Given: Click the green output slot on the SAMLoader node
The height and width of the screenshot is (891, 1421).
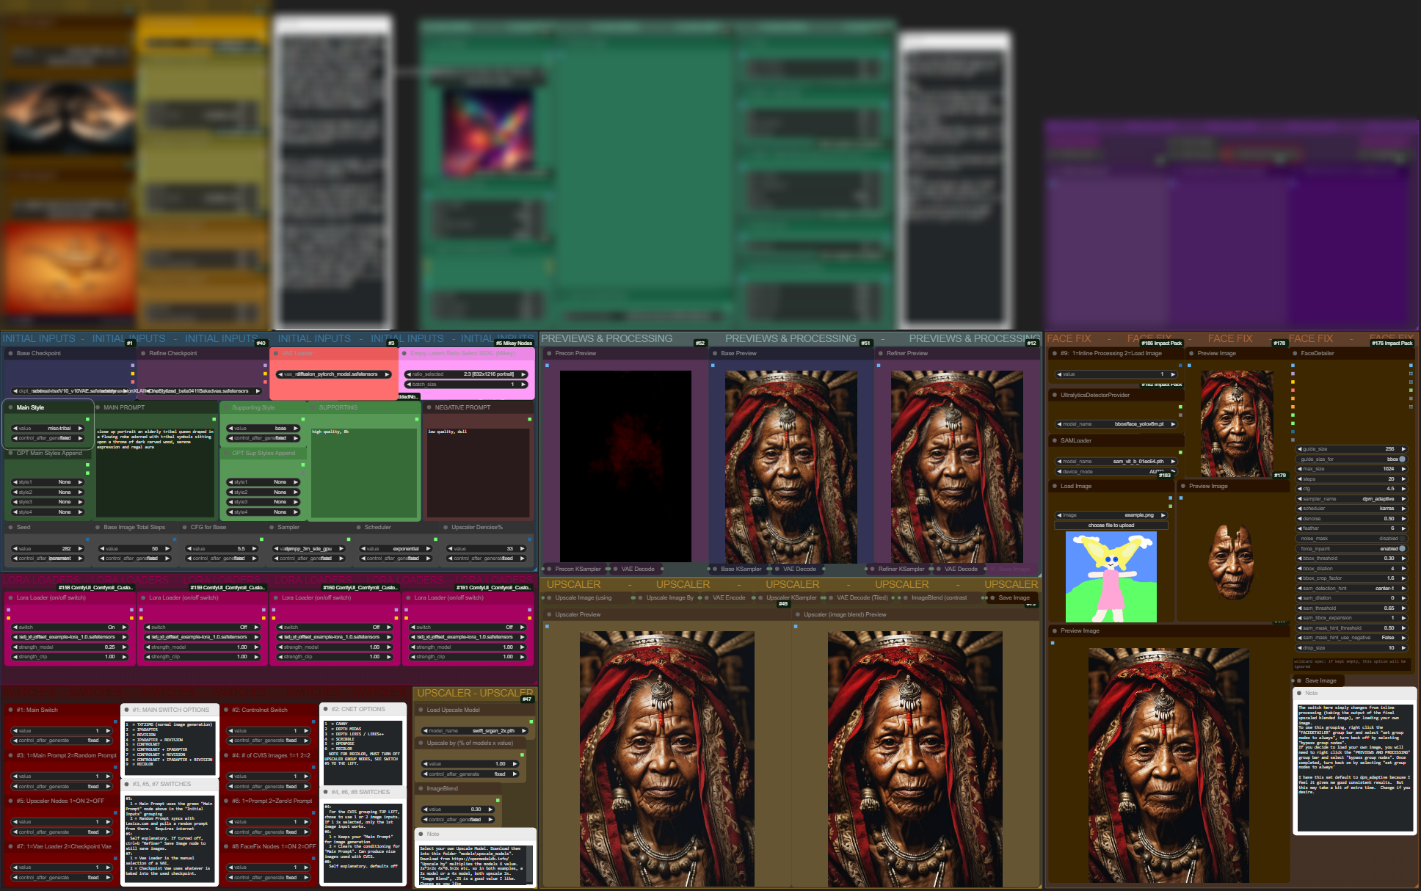Looking at the screenshot, I should 1180,452.
